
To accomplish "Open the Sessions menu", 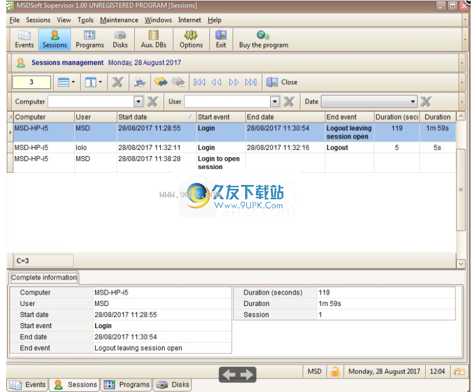I will coord(38,20).
